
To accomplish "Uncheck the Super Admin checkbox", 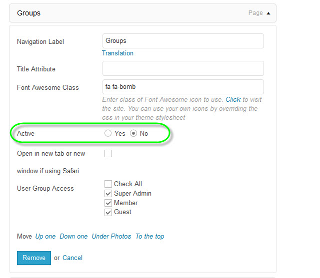I will coord(108,194).
